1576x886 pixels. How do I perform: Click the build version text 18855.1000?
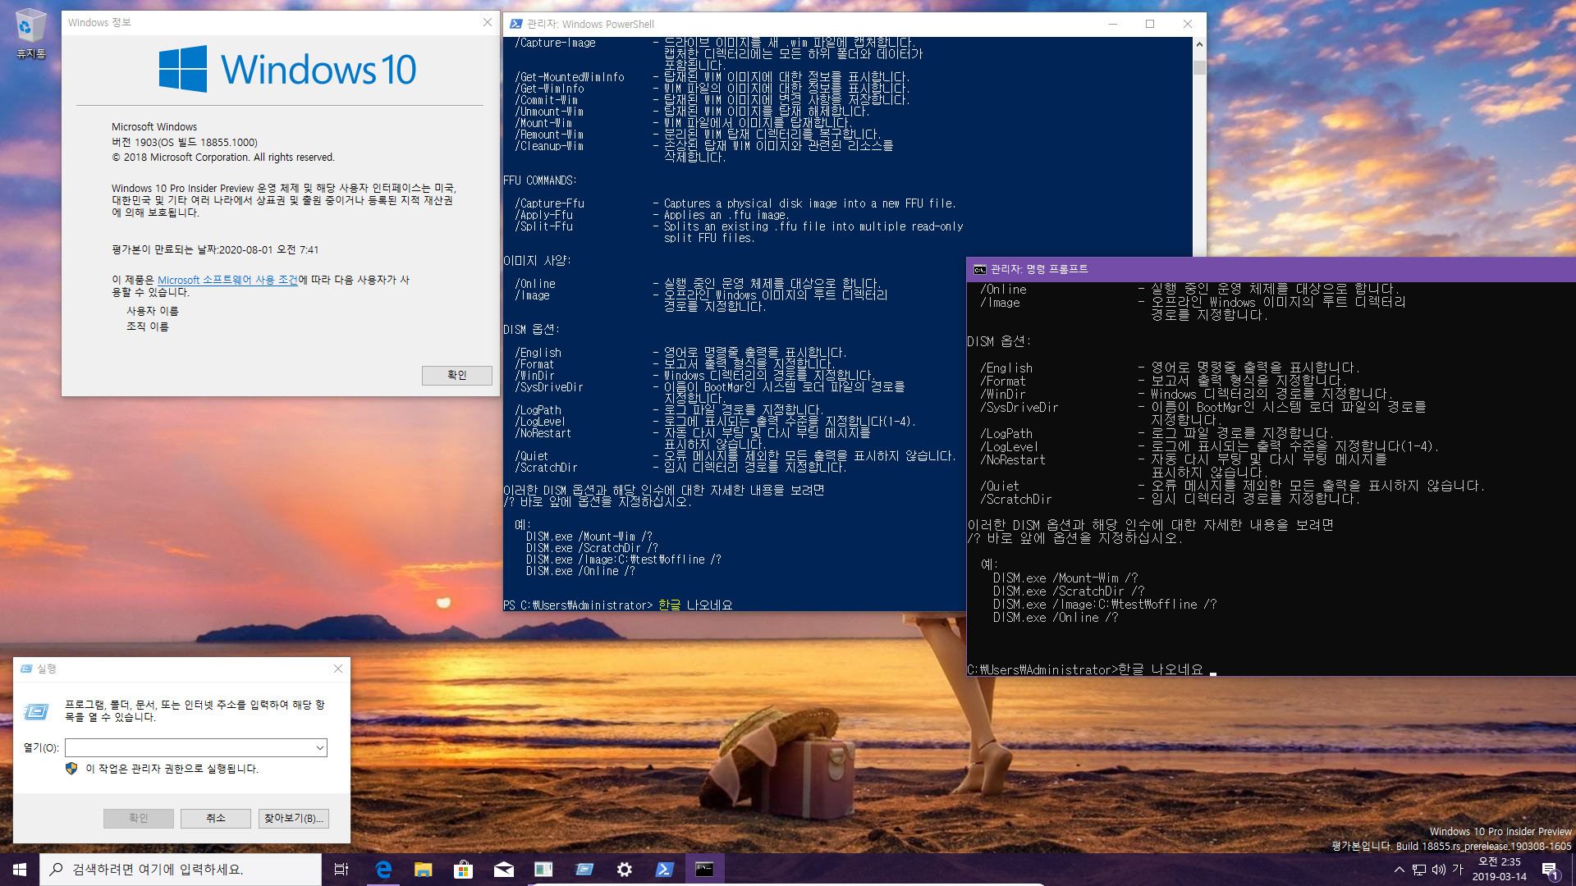(x=228, y=142)
